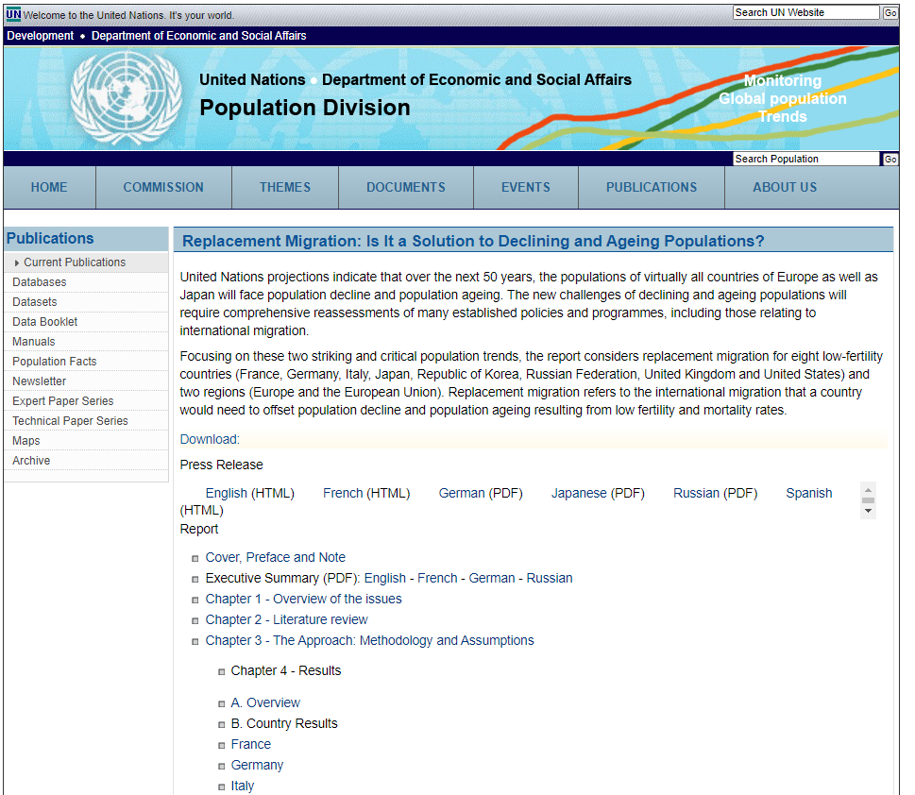915x795 pixels.
Task: Open the Germany country results link
Action: coord(258,766)
